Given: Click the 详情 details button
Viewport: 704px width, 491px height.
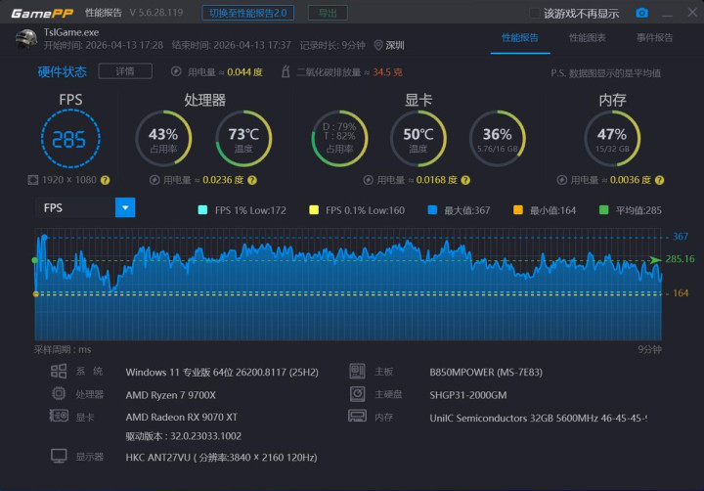Looking at the screenshot, I should tap(124, 71).
